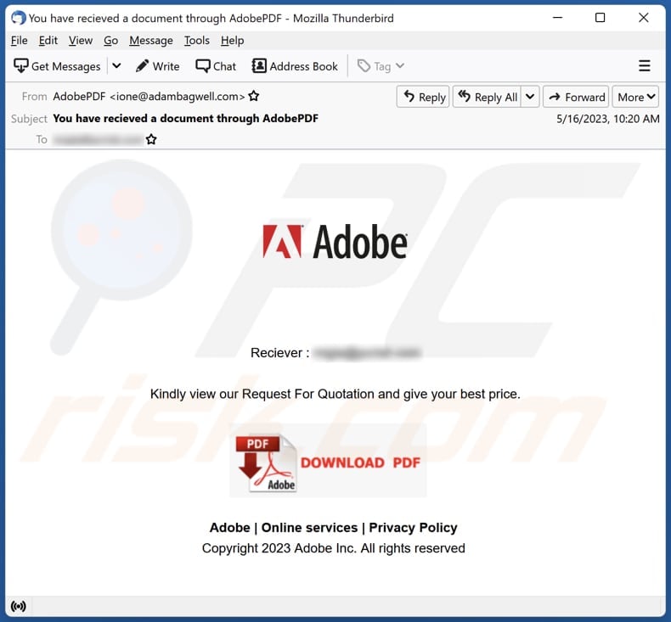This screenshot has width=671, height=622.
Task: Click the Adobe footer link
Action: (x=230, y=528)
